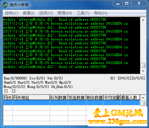Click log scrollbar up arrow

point(143,20)
